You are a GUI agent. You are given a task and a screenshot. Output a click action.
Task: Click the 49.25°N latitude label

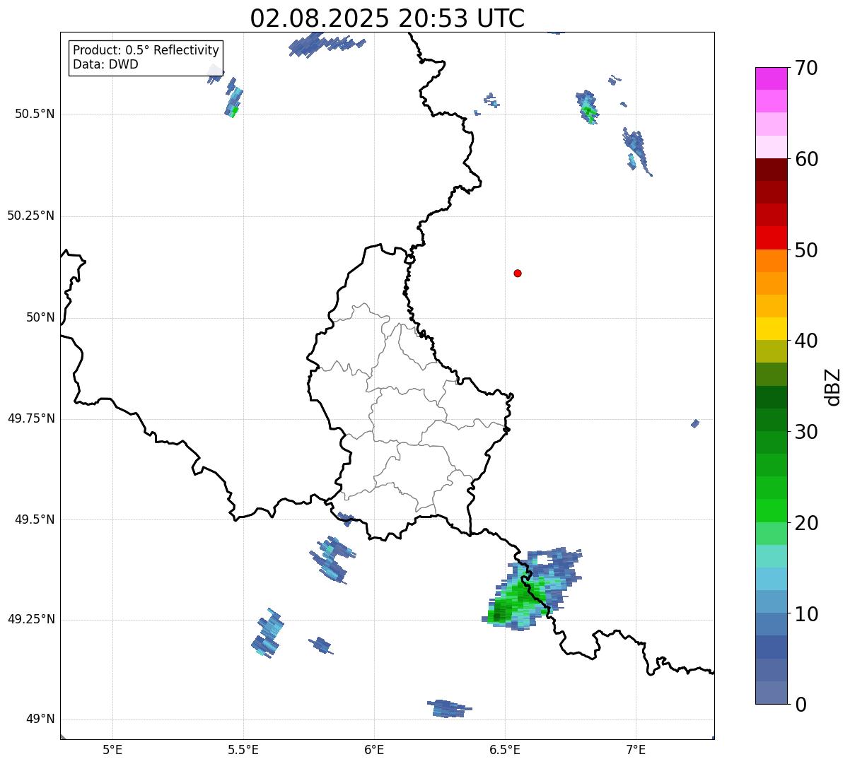tap(31, 620)
